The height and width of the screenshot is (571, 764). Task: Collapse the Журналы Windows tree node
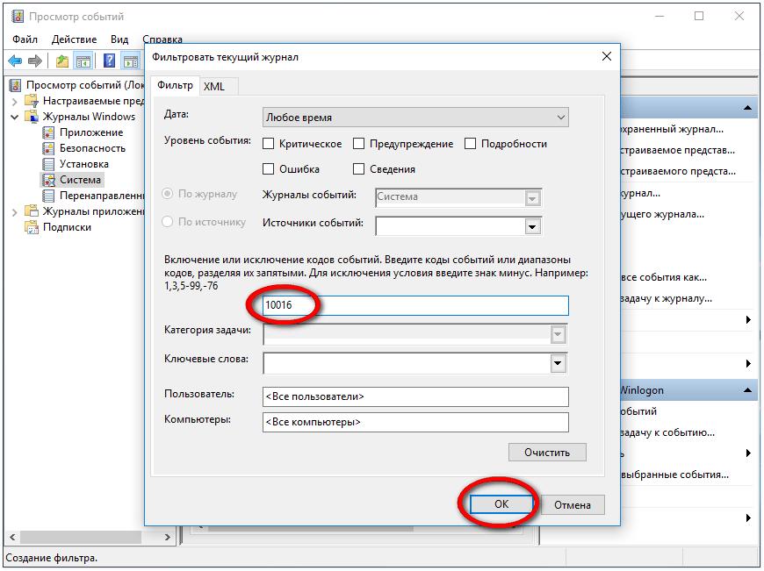(x=15, y=117)
